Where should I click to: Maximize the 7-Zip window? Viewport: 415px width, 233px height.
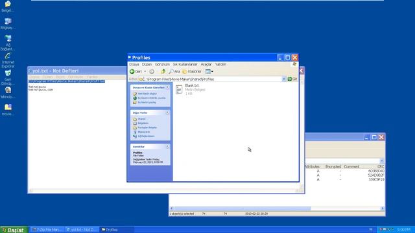(x=374, y=137)
